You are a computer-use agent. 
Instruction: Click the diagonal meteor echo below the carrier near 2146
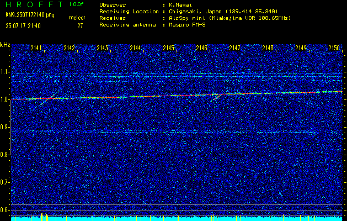coord(216,98)
